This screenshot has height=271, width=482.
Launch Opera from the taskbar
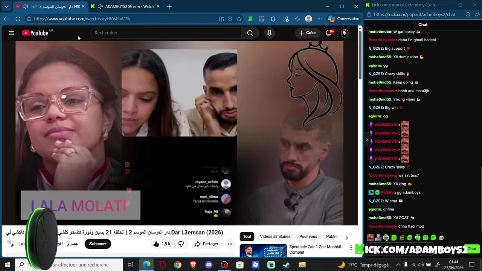pos(162,265)
